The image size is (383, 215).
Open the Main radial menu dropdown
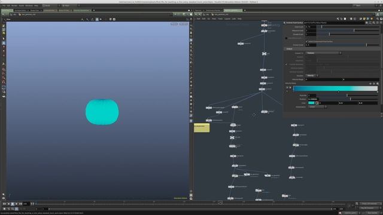click(70, 5)
